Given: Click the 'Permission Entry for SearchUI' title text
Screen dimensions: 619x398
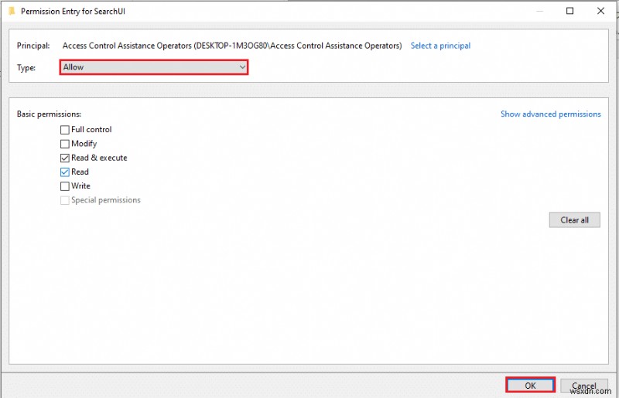Looking at the screenshot, I should click(x=73, y=12).
